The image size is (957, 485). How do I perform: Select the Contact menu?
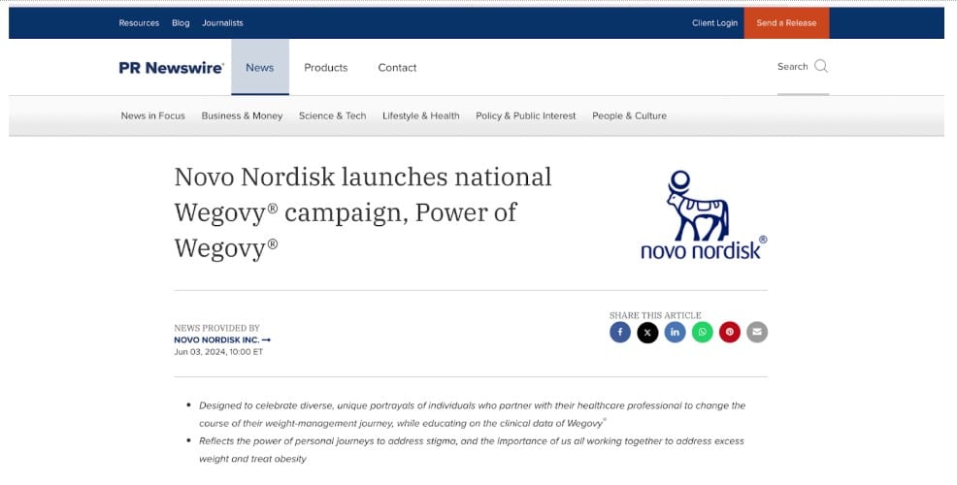tap(397, 68)
